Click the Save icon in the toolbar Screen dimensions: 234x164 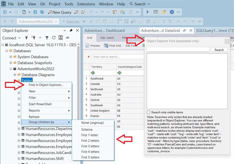point(35,12)
